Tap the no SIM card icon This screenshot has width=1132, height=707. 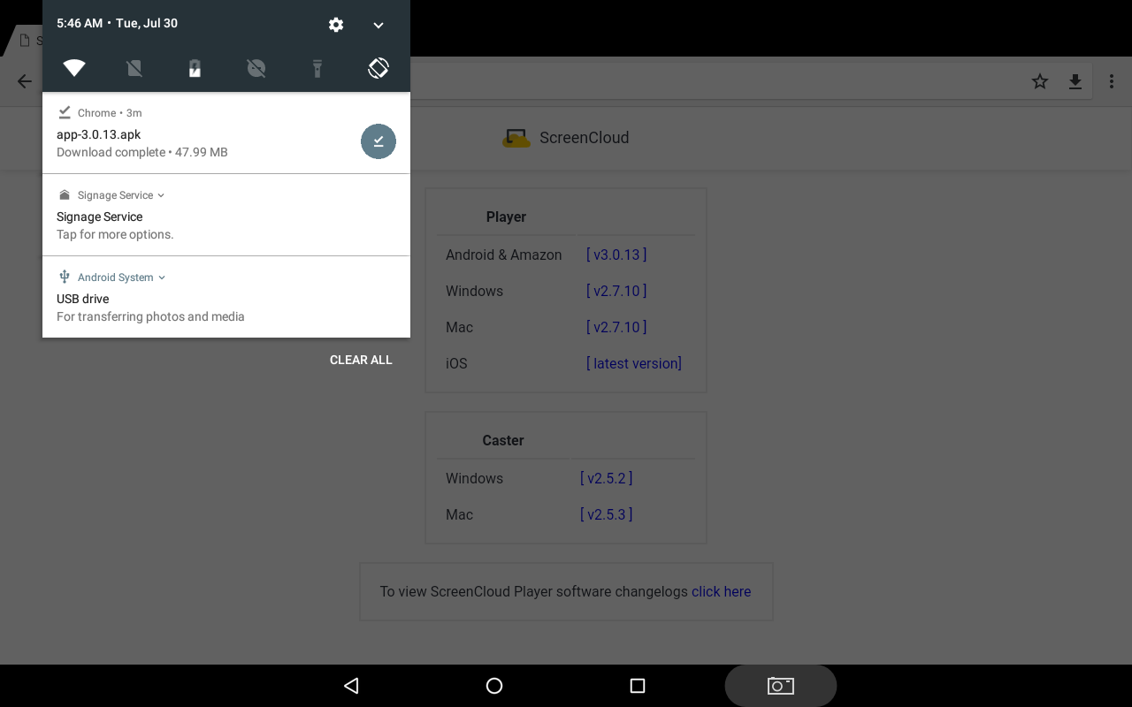(x=134, y=68)
